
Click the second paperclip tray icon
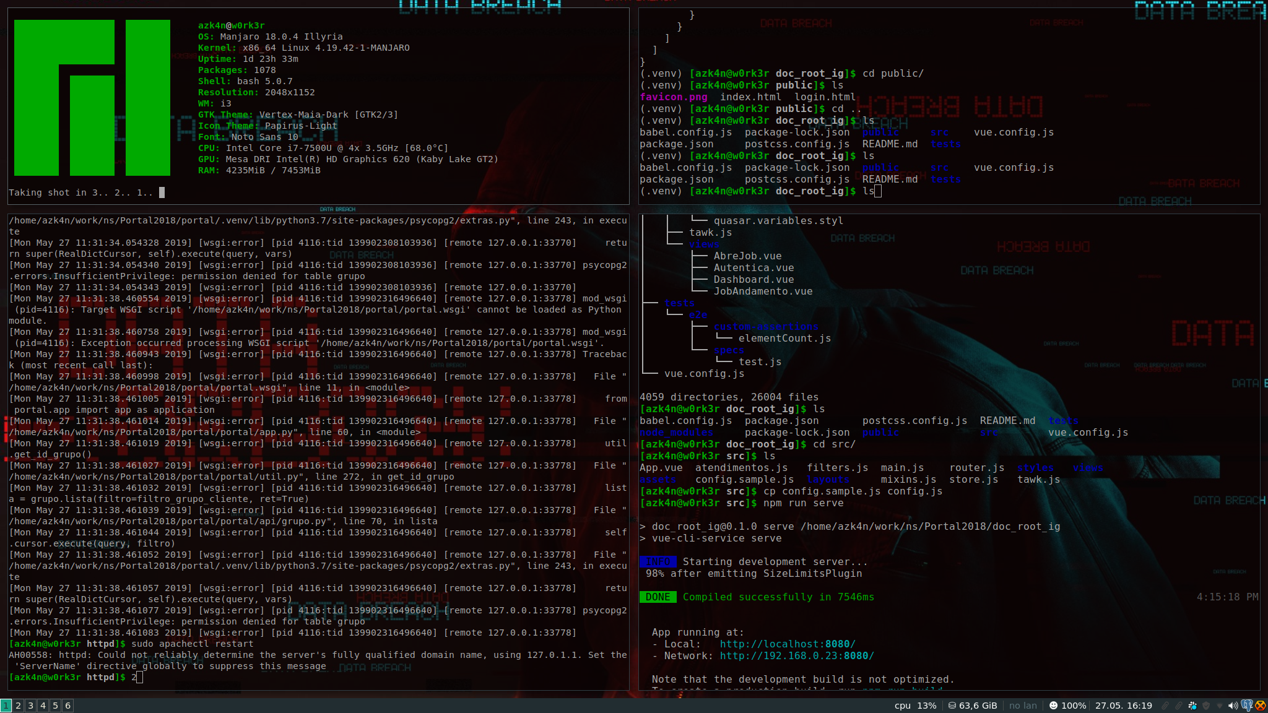click(x=1179, y=706)
